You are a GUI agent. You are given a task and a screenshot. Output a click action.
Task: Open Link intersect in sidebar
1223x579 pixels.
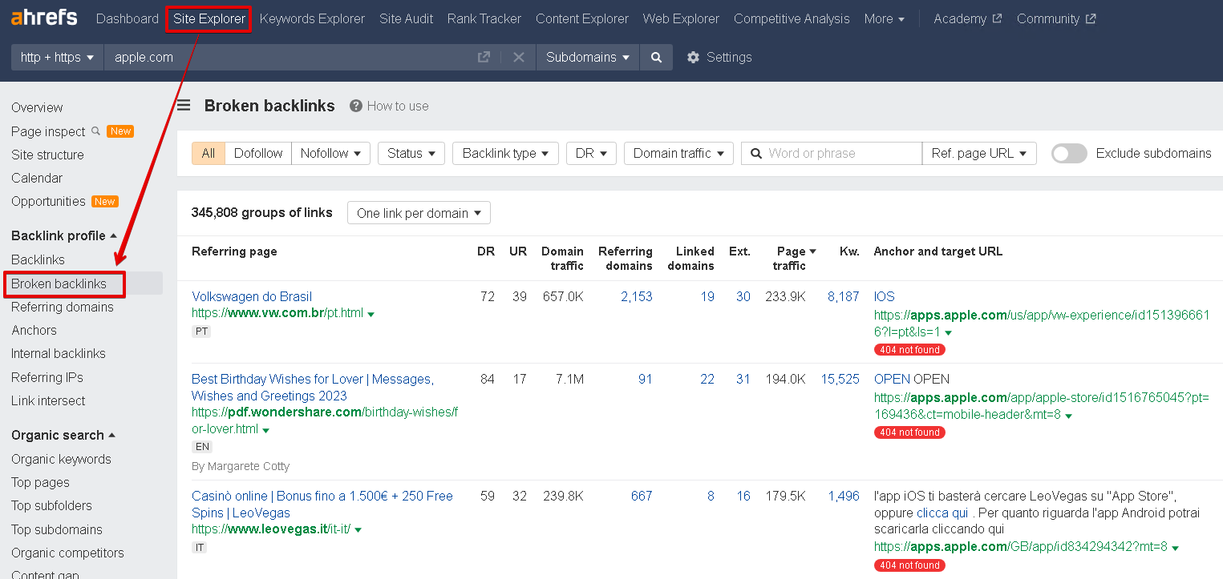[x=48, y=400]
